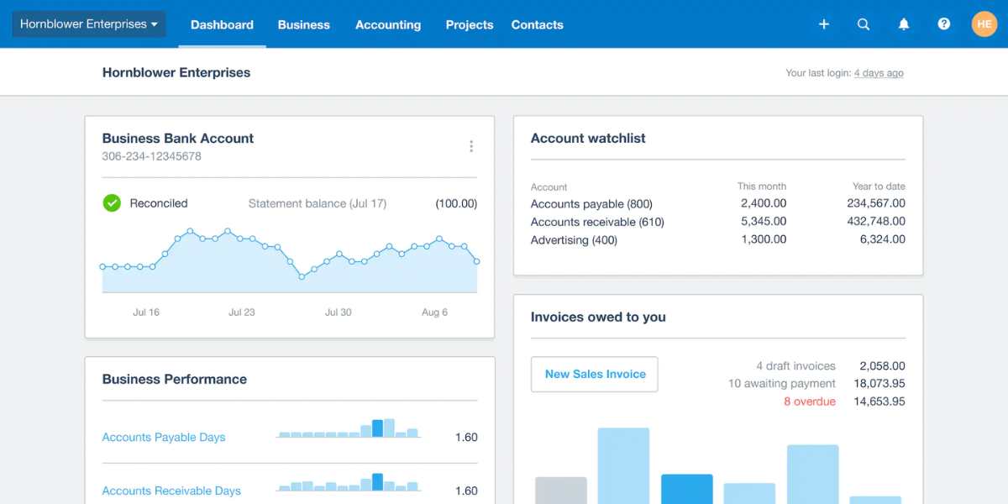Screen dimensions: 1008x504
Task: Switch to the Projects tab
Action: tap(469, 24)
